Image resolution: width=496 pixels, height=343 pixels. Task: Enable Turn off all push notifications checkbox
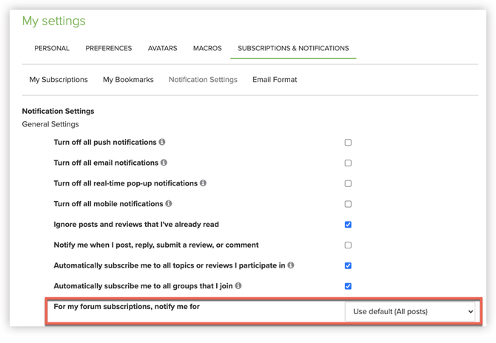(x=348, y=143)
